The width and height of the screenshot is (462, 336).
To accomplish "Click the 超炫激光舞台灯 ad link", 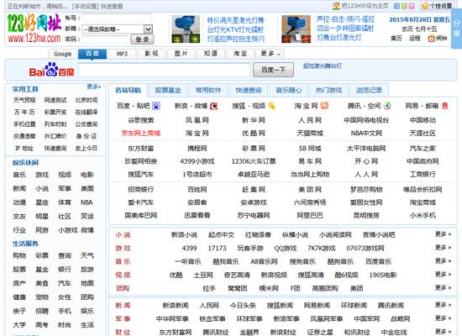I will [x=323, y=66].
